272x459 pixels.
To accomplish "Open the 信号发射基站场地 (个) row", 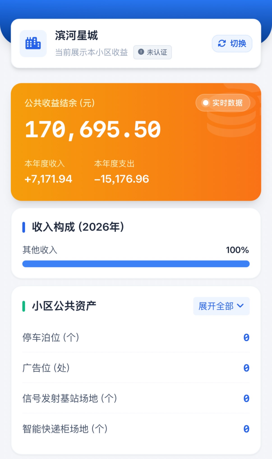I will (x=136, y=398).
